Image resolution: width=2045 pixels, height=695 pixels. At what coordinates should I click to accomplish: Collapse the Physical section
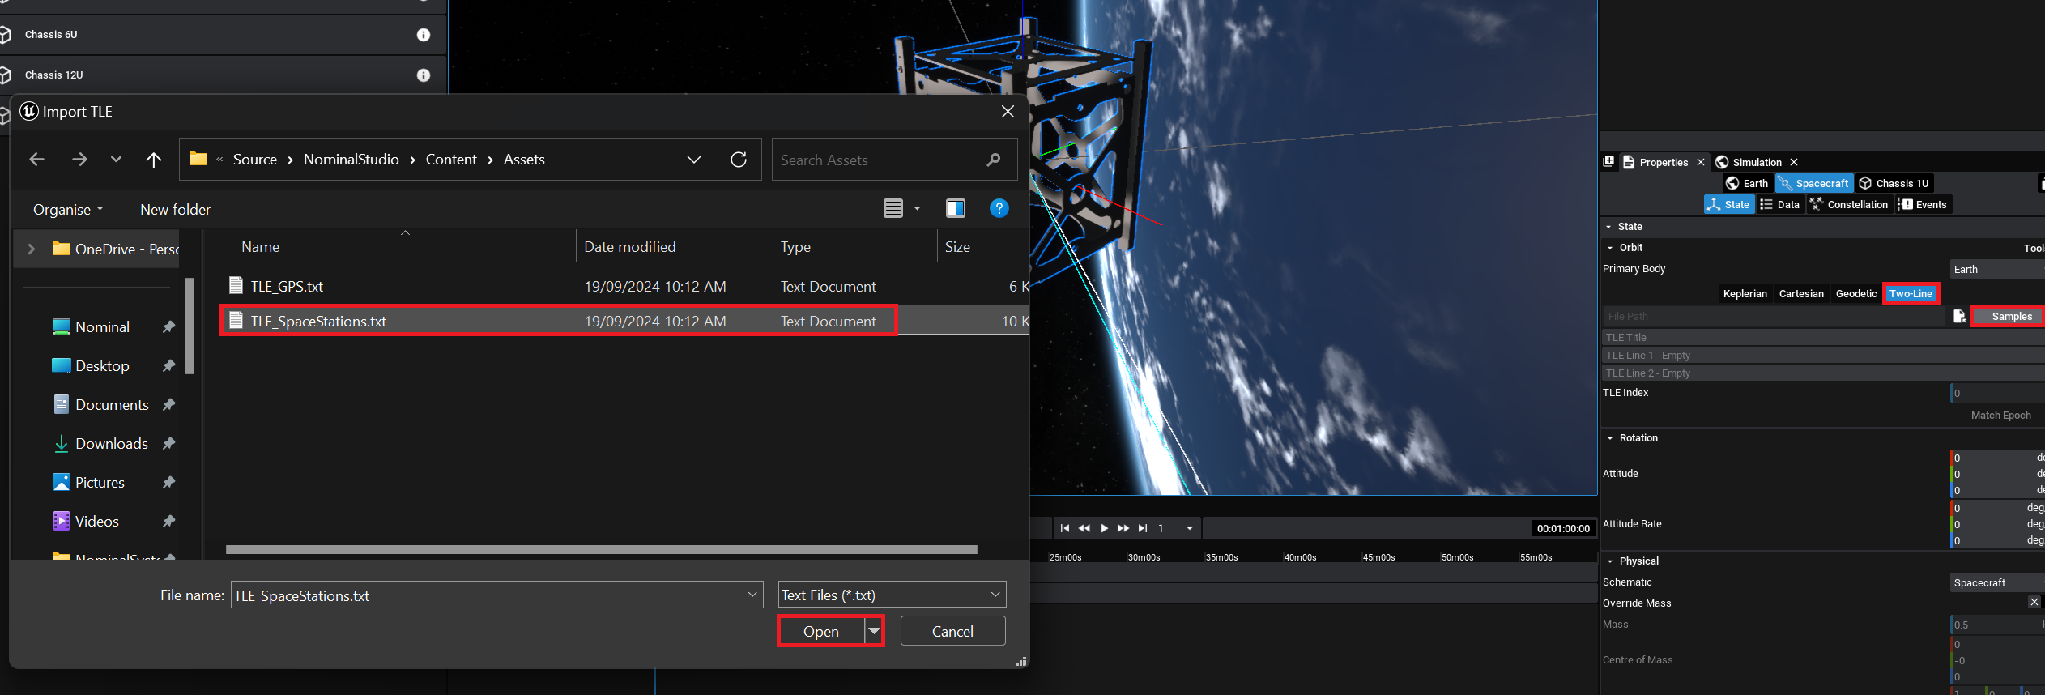[x=1610, y=561]
